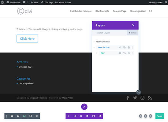Open page settings gear in toolbar

click(x=87, y=116)
